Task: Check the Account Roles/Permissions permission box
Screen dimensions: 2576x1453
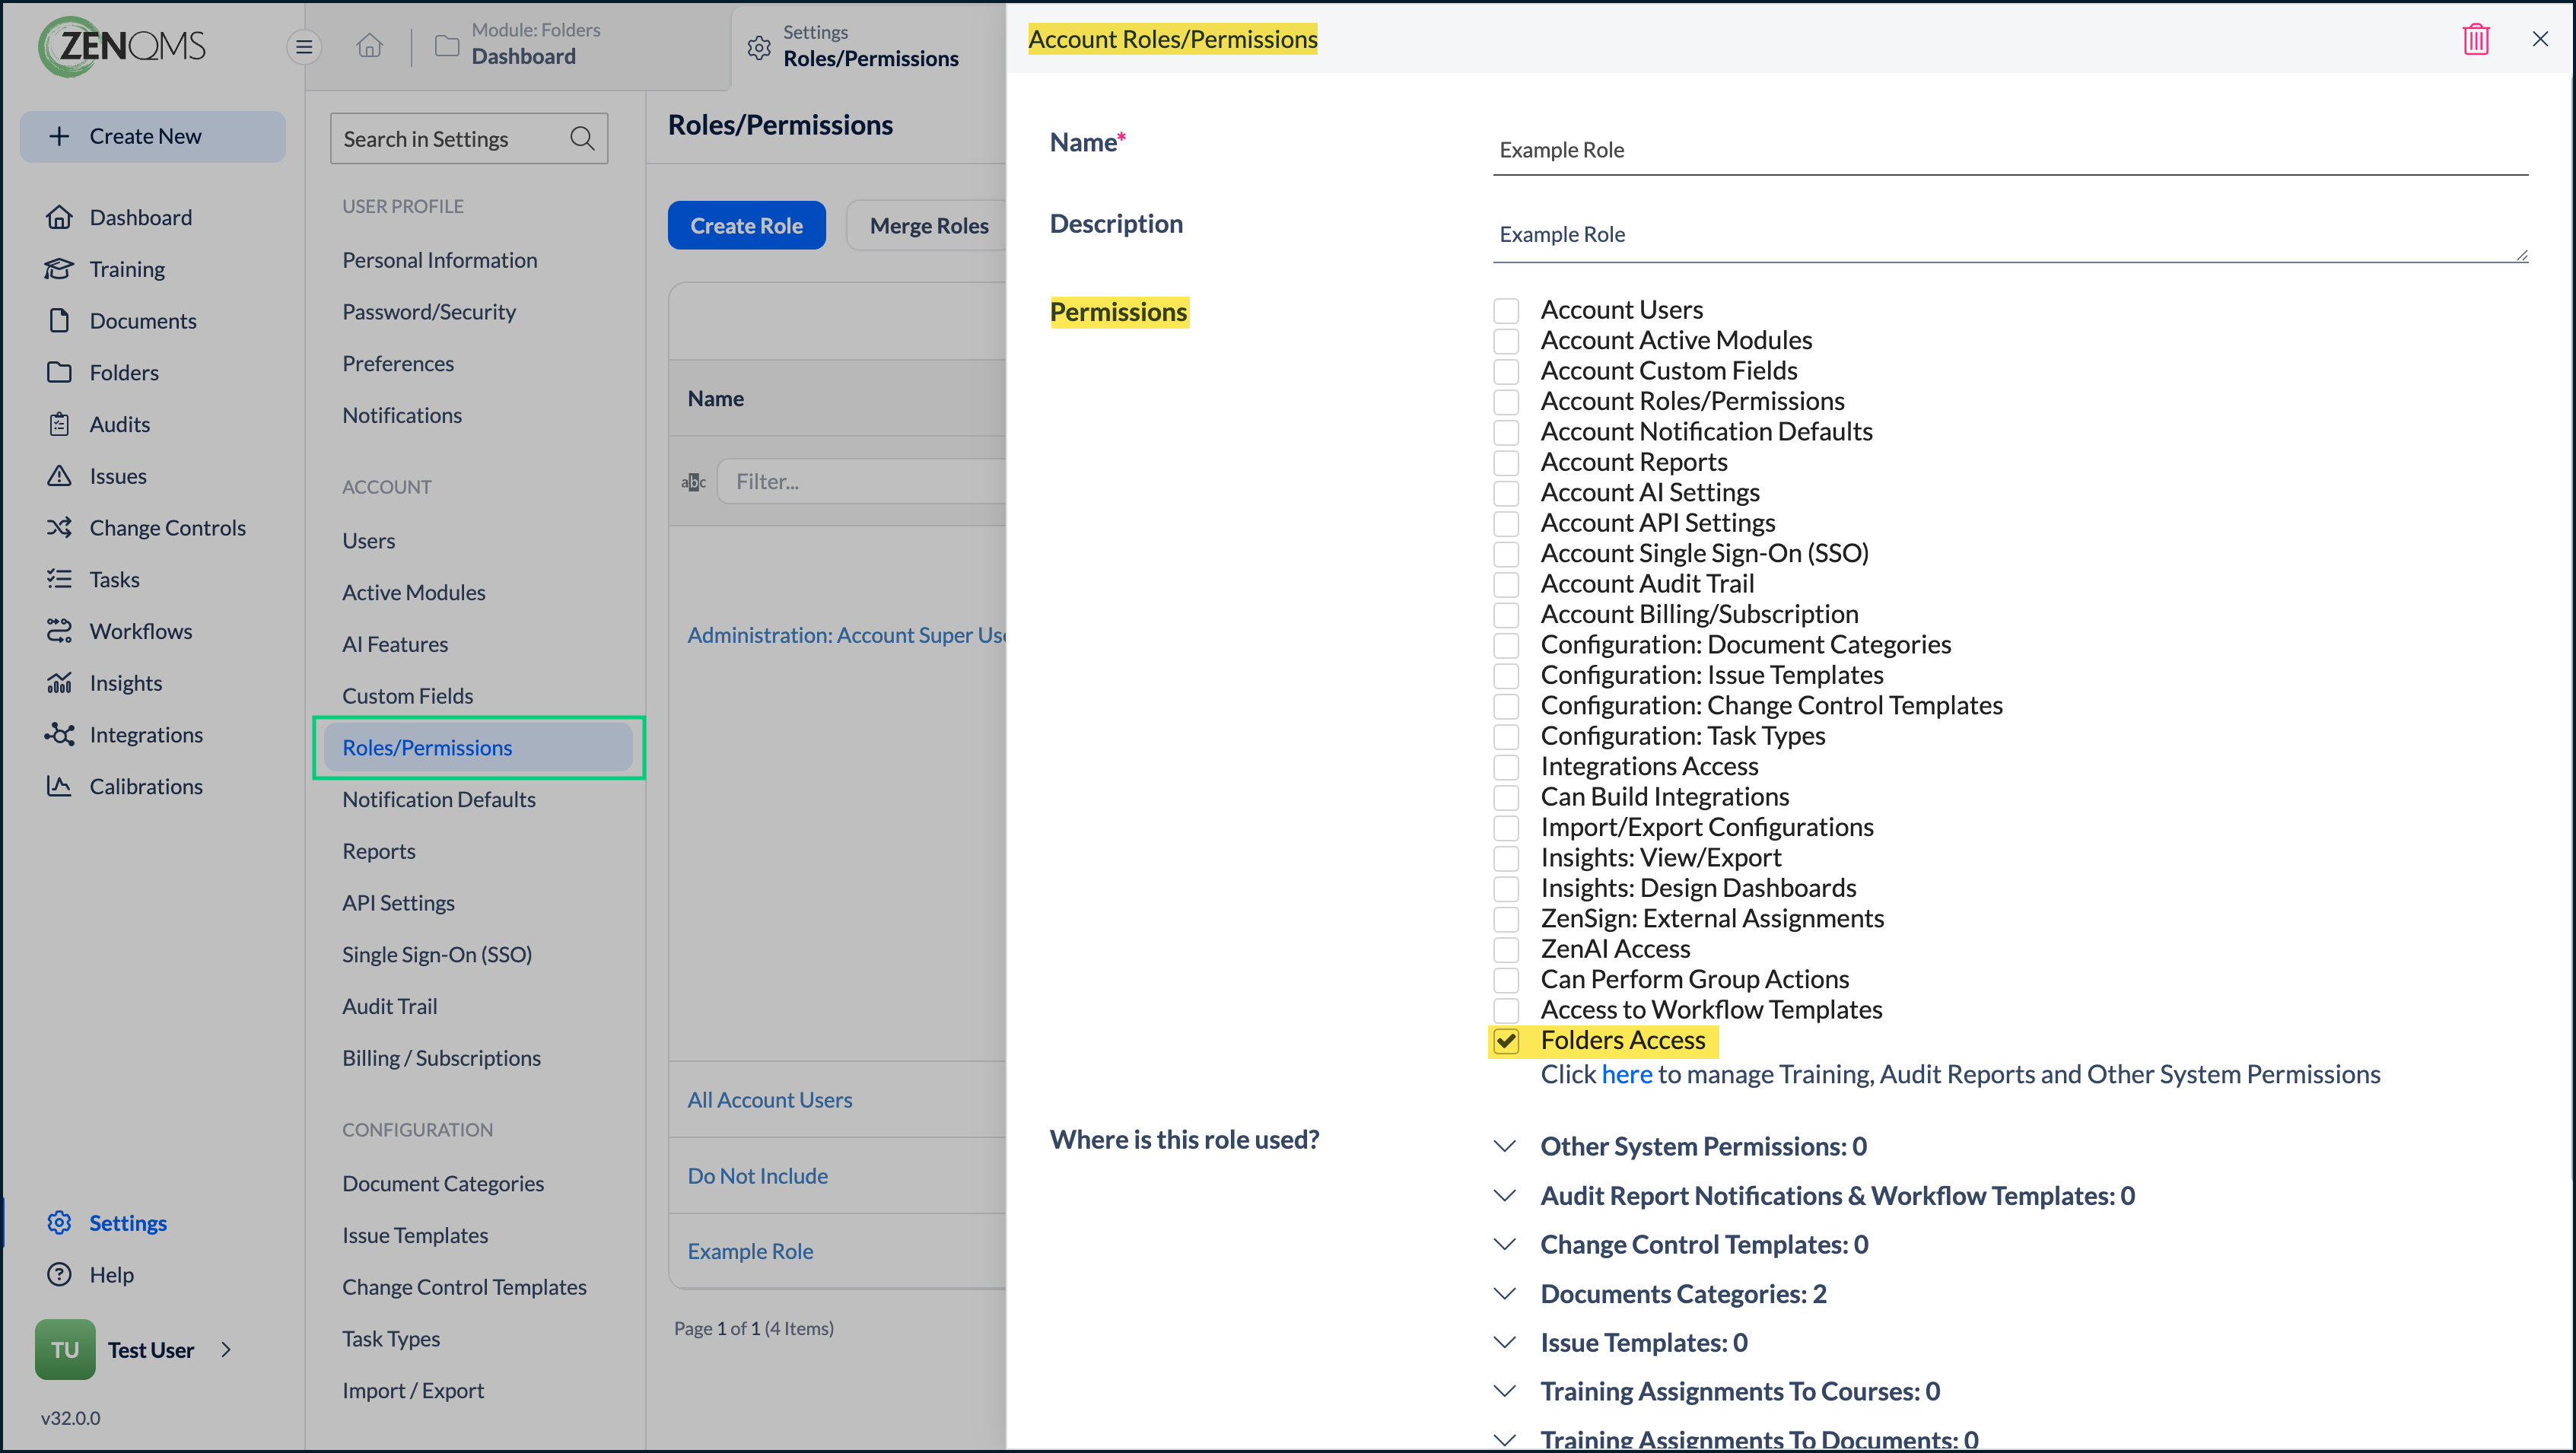Action: 1506,402
